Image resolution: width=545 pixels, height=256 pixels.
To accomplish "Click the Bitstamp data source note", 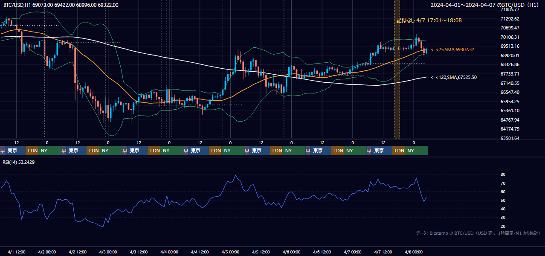I will click(x=478, y=233).
